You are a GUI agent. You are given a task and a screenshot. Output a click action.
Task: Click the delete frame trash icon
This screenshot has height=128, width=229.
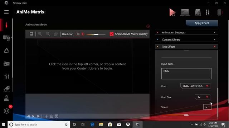52,116
